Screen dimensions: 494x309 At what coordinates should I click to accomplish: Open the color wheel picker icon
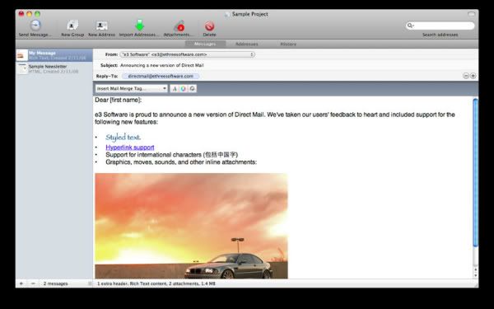[184, 89]
